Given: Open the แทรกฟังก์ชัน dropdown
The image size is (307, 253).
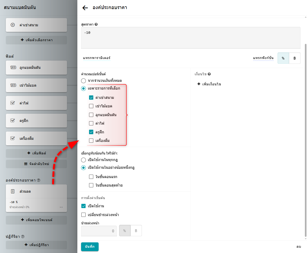Looking at the screenshot, I should pyautogui.click(x=263, y=58).
